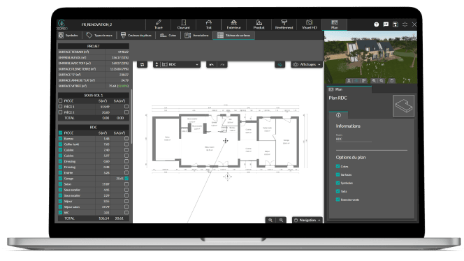The height and width of the screenshot is (261, 464).
Task: Open the Types de murs tab
Action: click(x=99, y=36)
